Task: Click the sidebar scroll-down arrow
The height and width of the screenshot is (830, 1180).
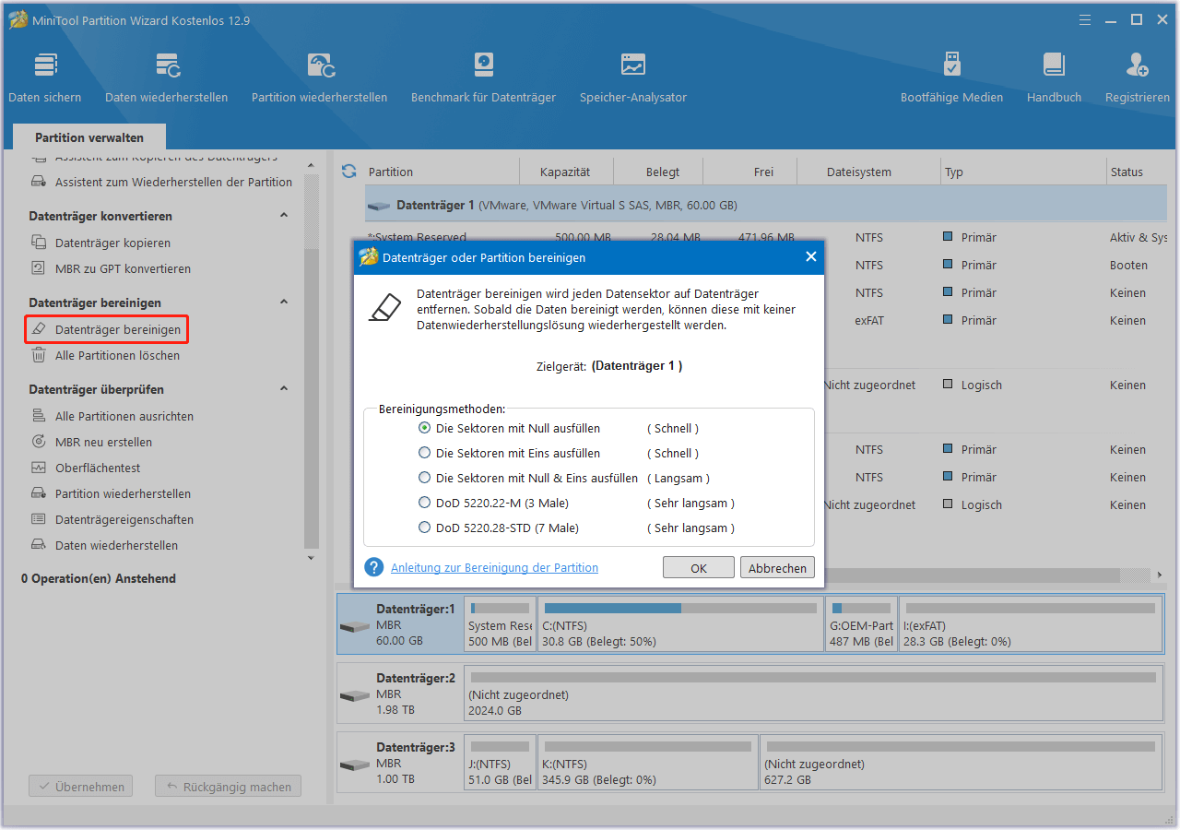Action: [x=311, y=558]
